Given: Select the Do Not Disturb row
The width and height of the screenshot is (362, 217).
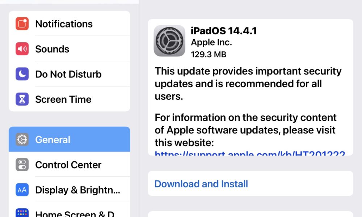Looking at the screenshot, I should coord(69,74).
